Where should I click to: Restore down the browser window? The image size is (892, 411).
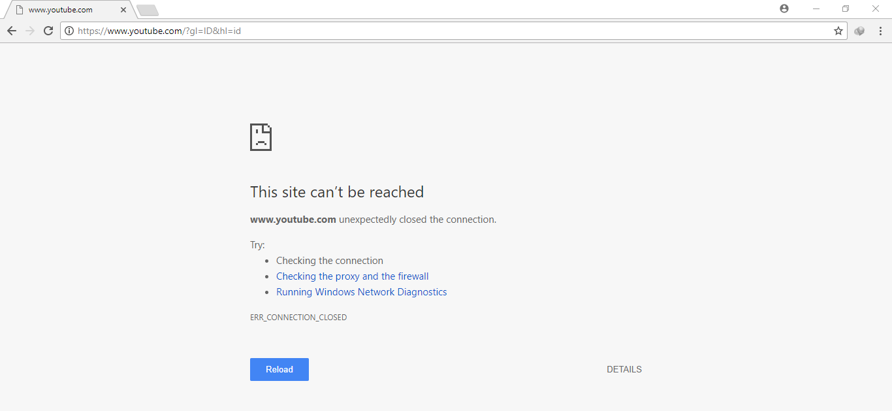pyautogui.click(x=846, y=8)
